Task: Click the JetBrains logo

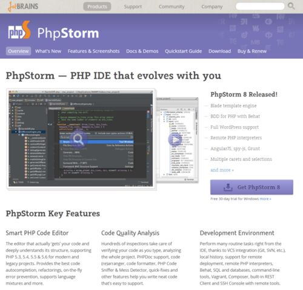Action: point(23,7)
